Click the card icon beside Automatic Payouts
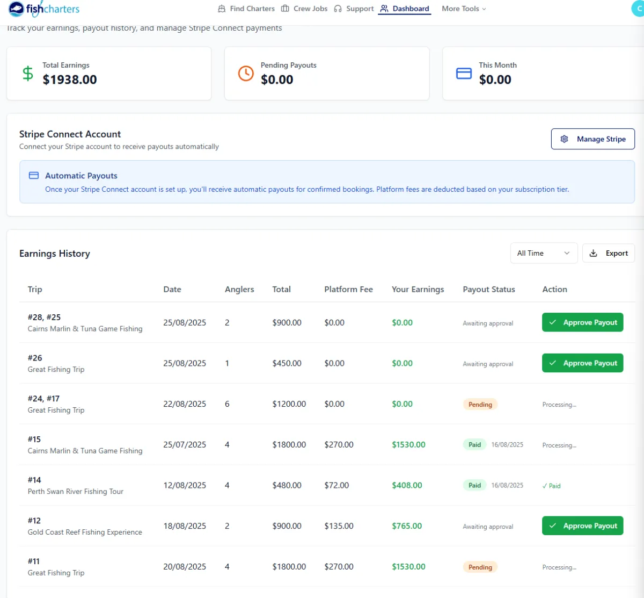This screenshot has width=644, height=598. point(34,176)
